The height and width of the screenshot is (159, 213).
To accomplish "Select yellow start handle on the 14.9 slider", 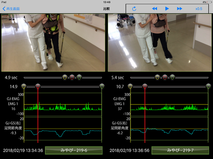I will click(x=24, y=86).
